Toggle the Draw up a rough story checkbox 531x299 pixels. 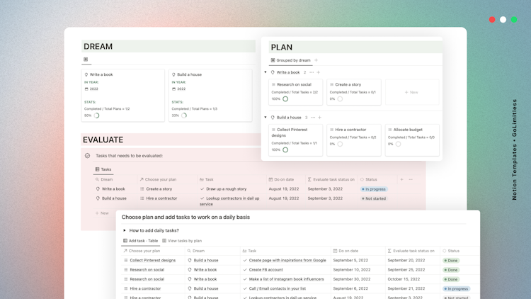click(x=202, y=189)
